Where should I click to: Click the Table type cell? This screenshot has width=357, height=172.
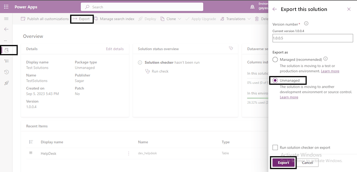coord(225,154)
